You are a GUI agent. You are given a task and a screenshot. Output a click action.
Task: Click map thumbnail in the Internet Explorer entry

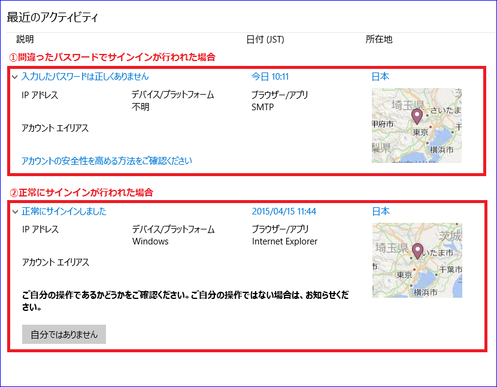click(x=417, y=261)
